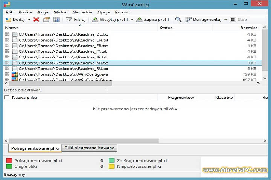
Task: Select the Readme_IT.txt row
Action: coord(132,51)
